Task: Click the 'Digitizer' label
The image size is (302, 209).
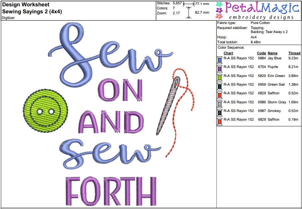Action: point(8,18)
